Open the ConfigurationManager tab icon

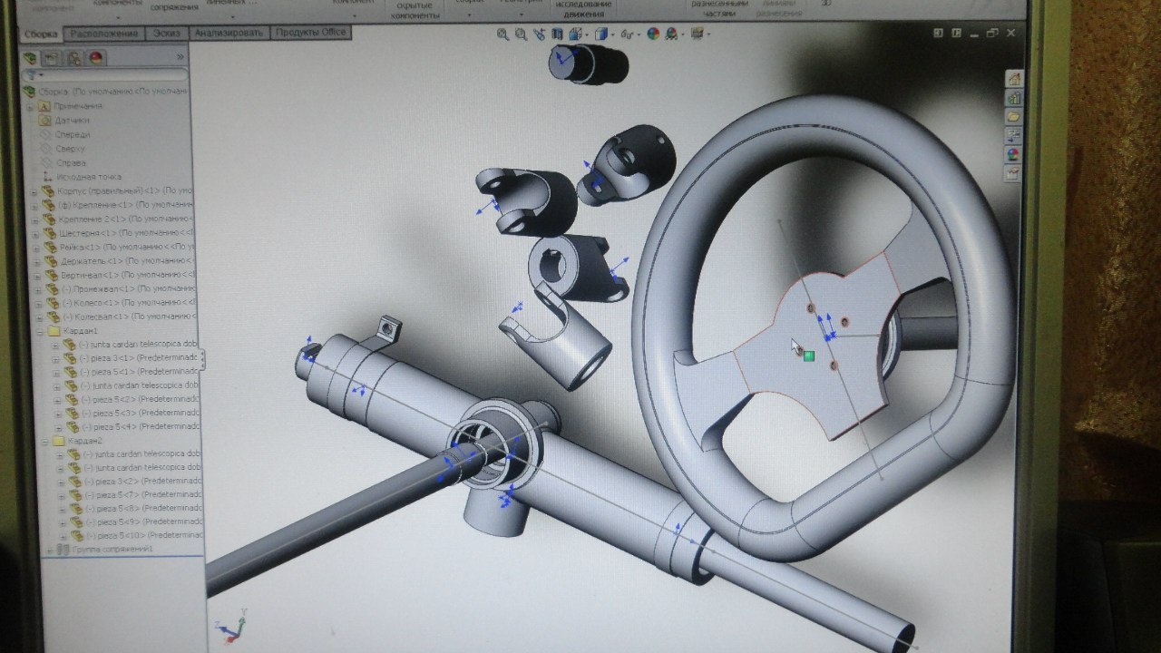[73, 58]
